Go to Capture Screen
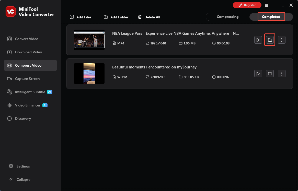This screenshot has width=298, height=191. click(x=30, y=79)
